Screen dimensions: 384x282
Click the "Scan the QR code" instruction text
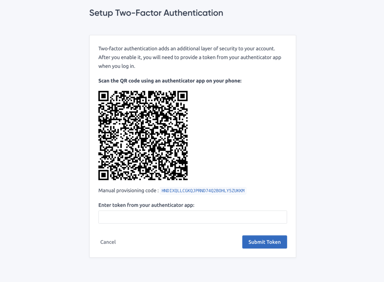pyautogui.click(x=170, y=81)
